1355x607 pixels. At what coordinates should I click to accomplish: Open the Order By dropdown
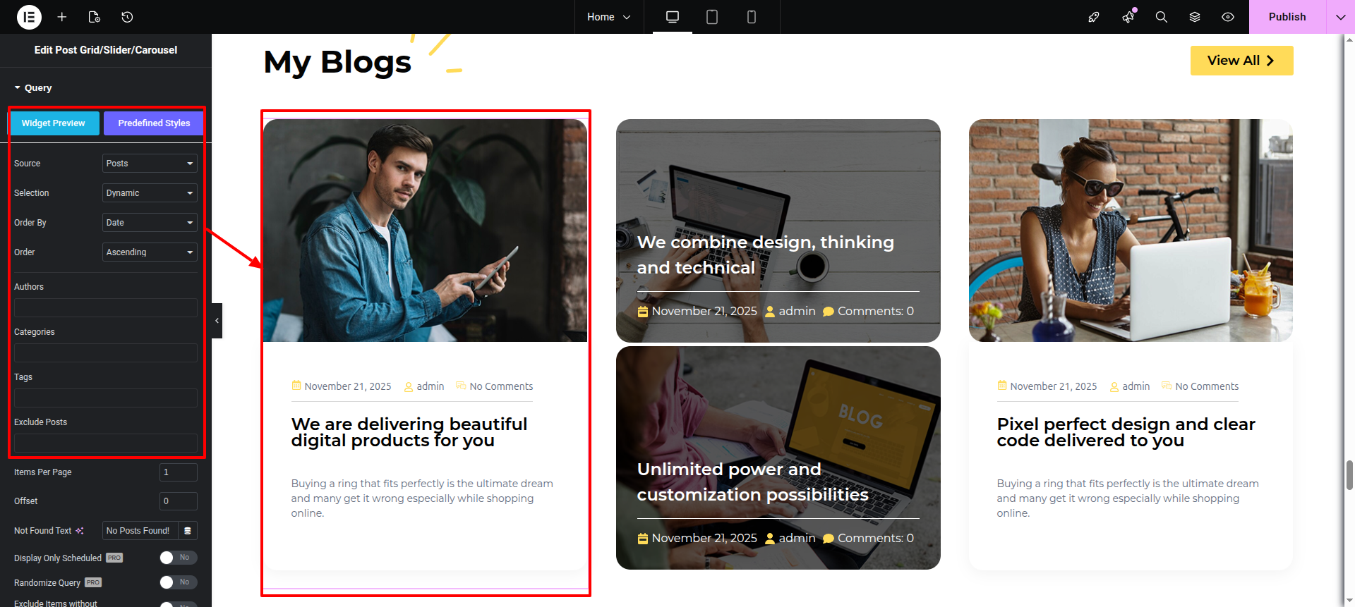[150, 223]
